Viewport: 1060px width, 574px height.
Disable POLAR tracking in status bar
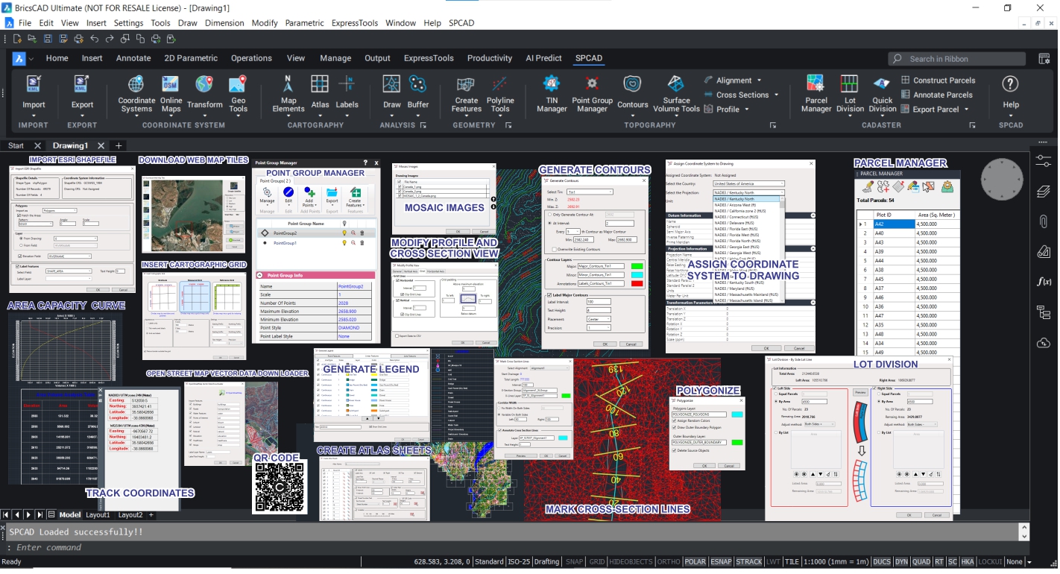(695, 562)
